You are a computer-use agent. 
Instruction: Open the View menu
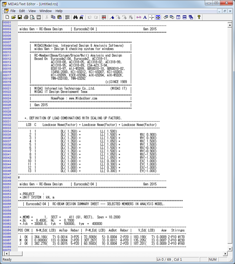[32, 11]
